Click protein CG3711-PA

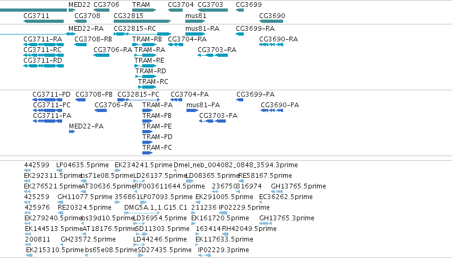[x=52, y=116]
